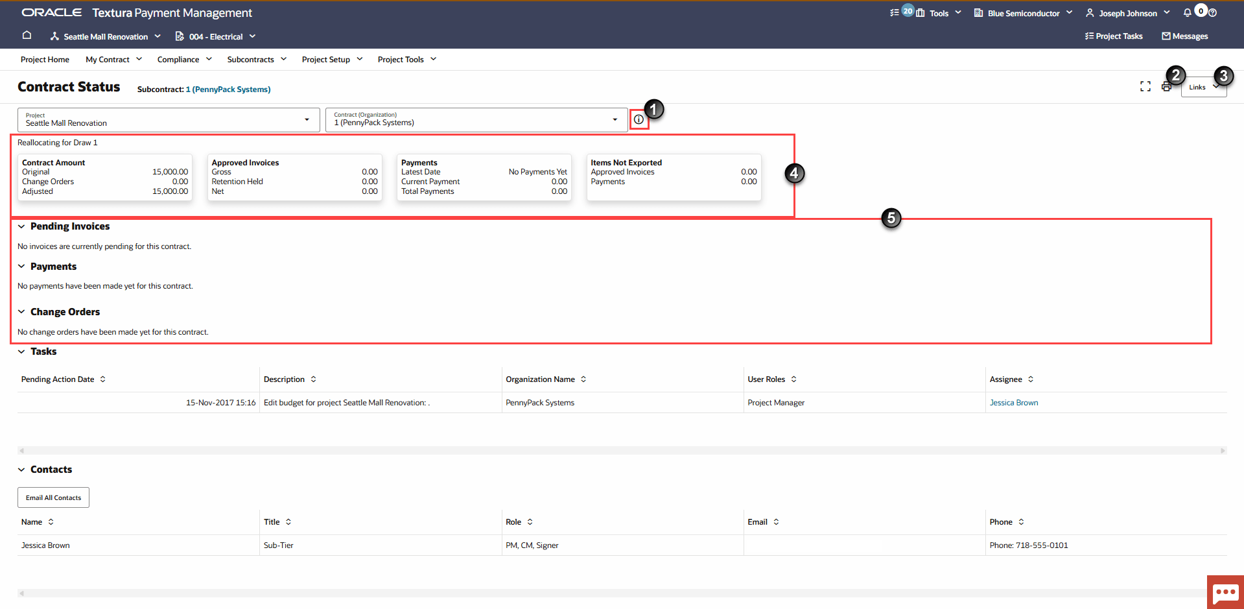Open Project Tasks
The image size is (1244, 609).
(x=1114, y=36)
